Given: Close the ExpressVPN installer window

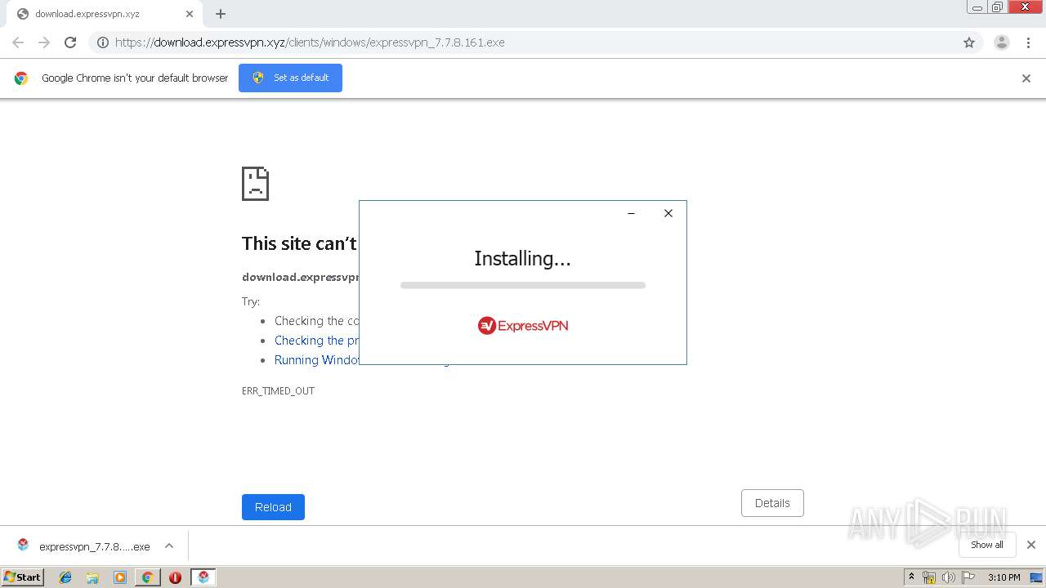Looking at the screenshot, I should (x=668, y=213).
